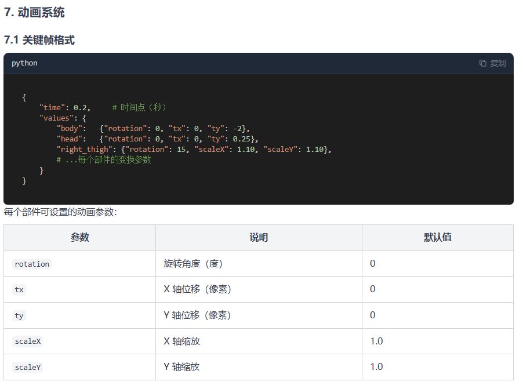Select the 7.1 关键帧格式 subheading
This screenshot has width=523, height=385.
[39, 40]
